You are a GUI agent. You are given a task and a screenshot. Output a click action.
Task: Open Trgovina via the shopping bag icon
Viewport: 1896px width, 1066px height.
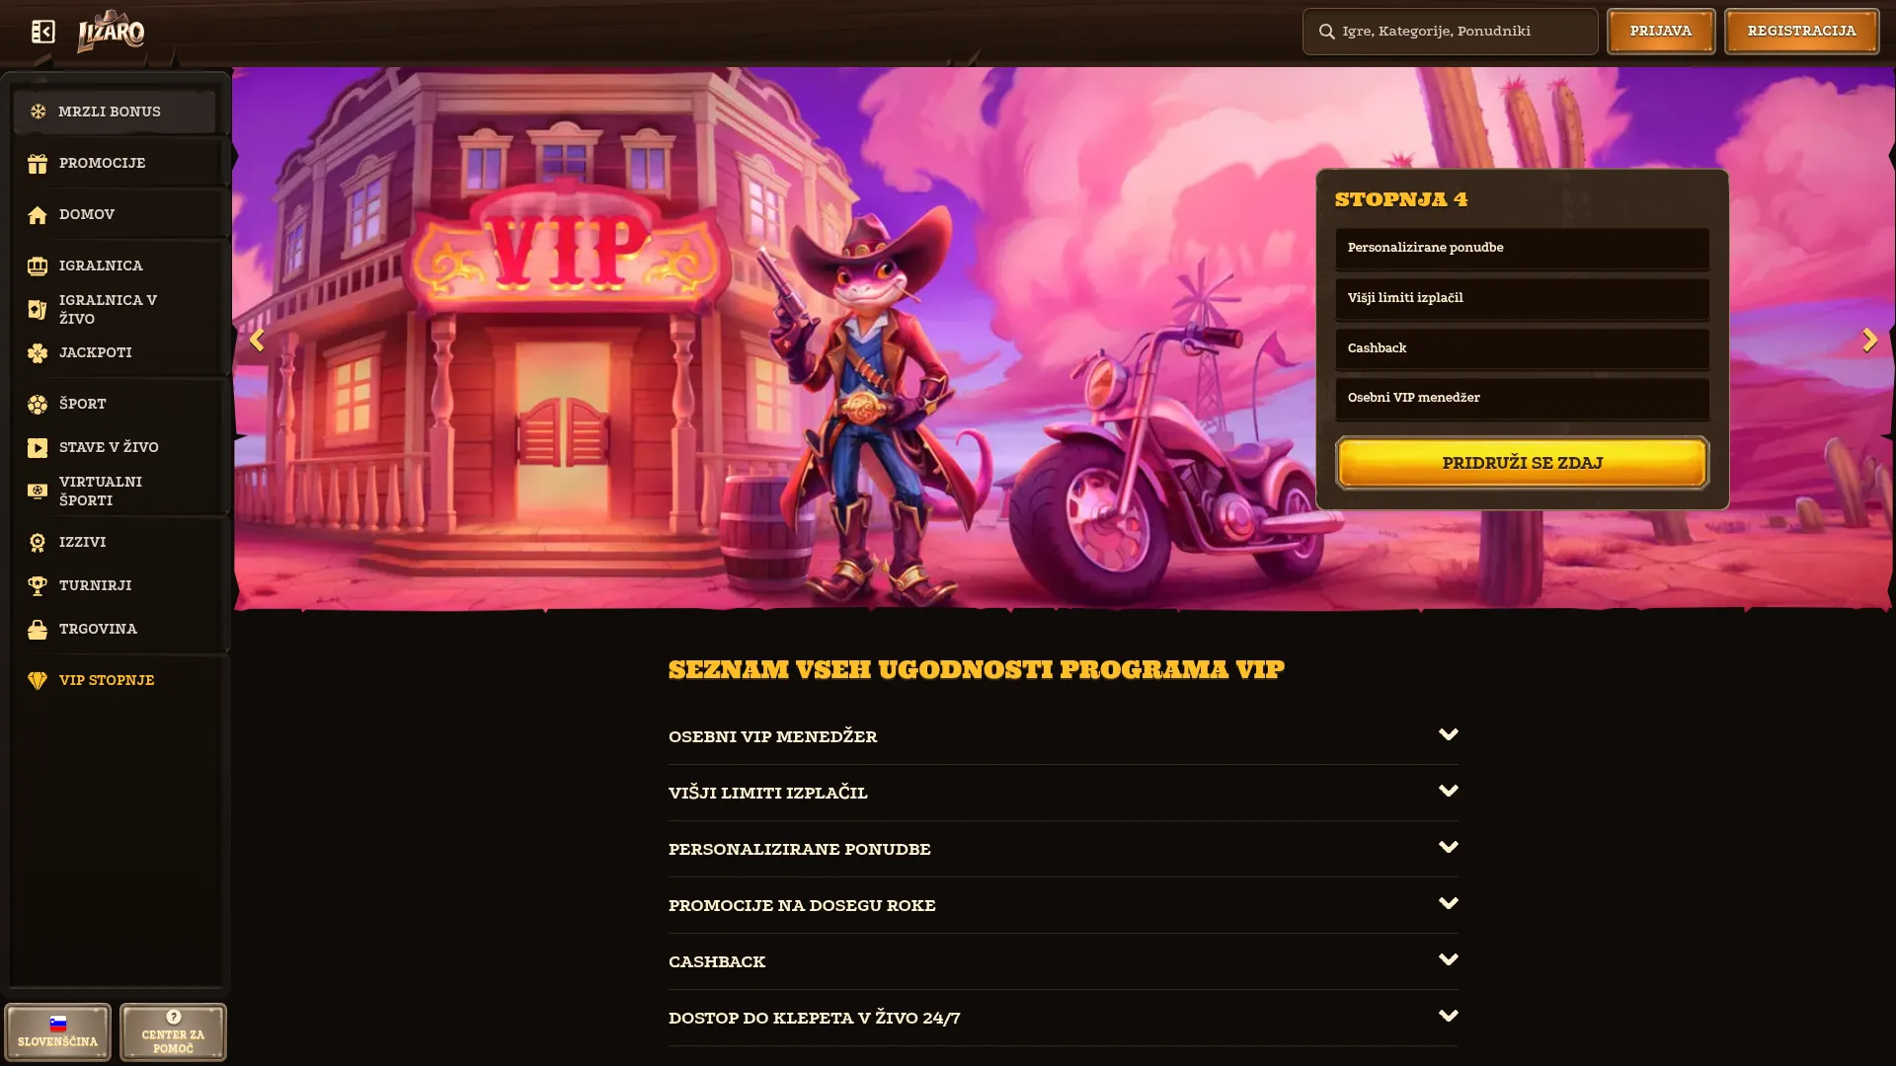tap(38, 630)
